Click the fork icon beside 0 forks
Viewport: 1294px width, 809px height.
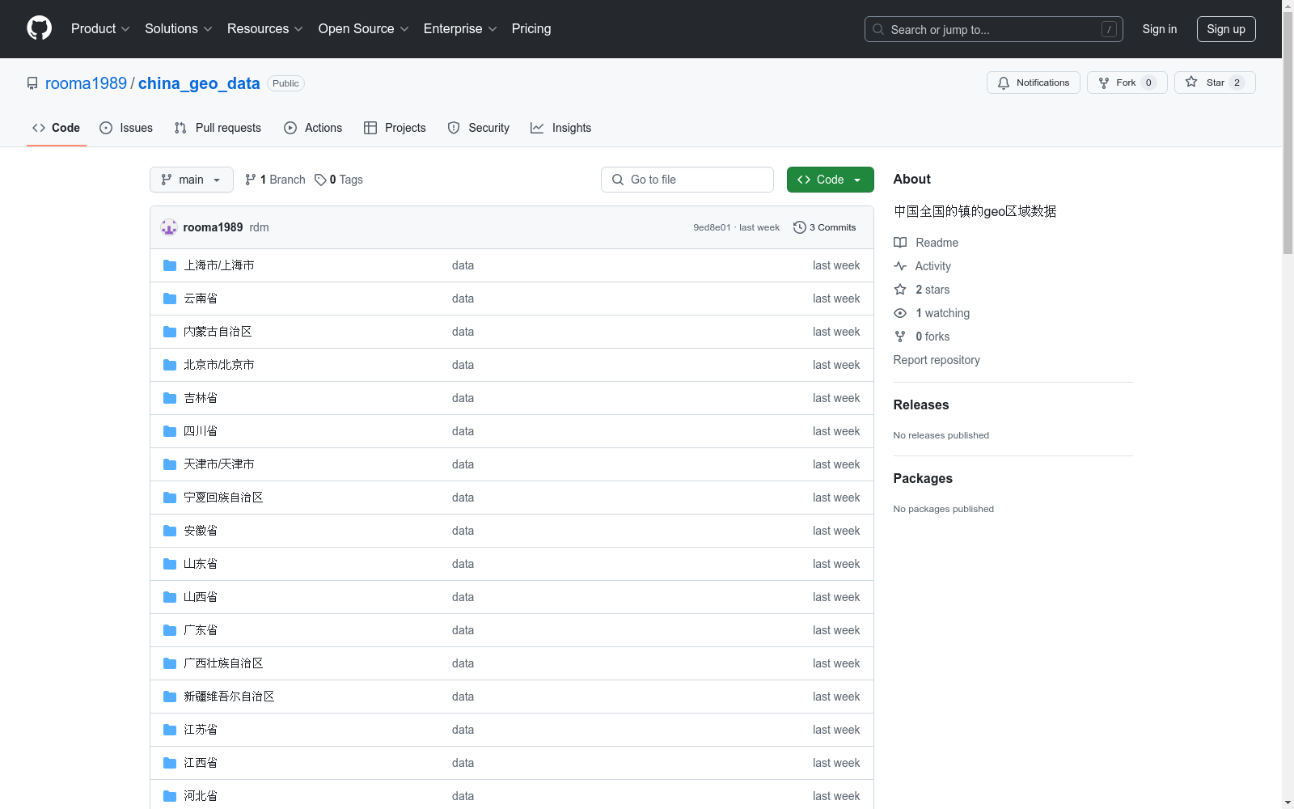pyautogui.click(x=900, y=337)
